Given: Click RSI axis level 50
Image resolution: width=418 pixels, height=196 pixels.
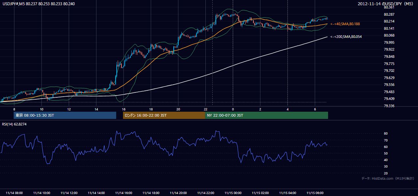Looking at the screenshot, I should point(386,153).
